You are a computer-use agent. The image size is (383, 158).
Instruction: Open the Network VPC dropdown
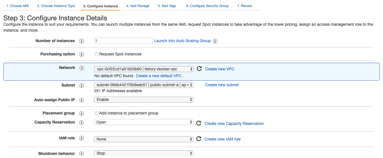143,69
